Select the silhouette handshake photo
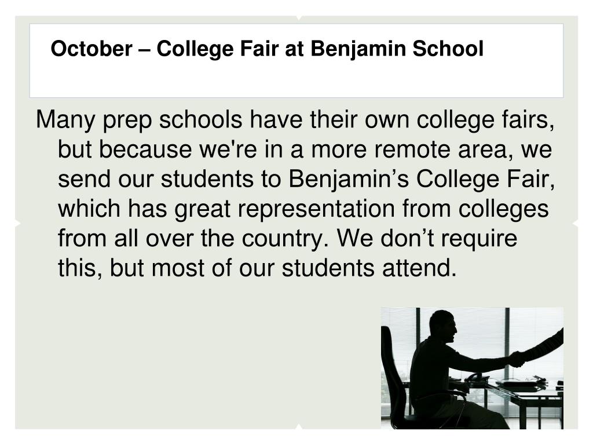593x445 pixels. pyautogui.click(x=472, y=368)
